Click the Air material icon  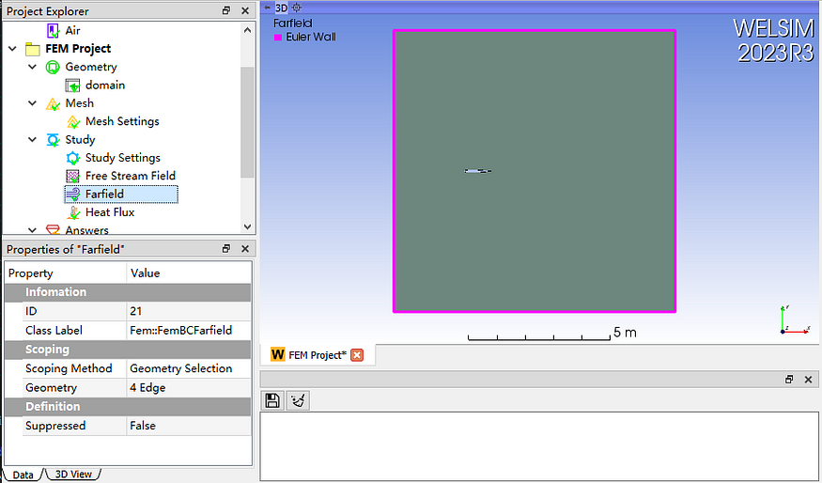click(53, 30)
